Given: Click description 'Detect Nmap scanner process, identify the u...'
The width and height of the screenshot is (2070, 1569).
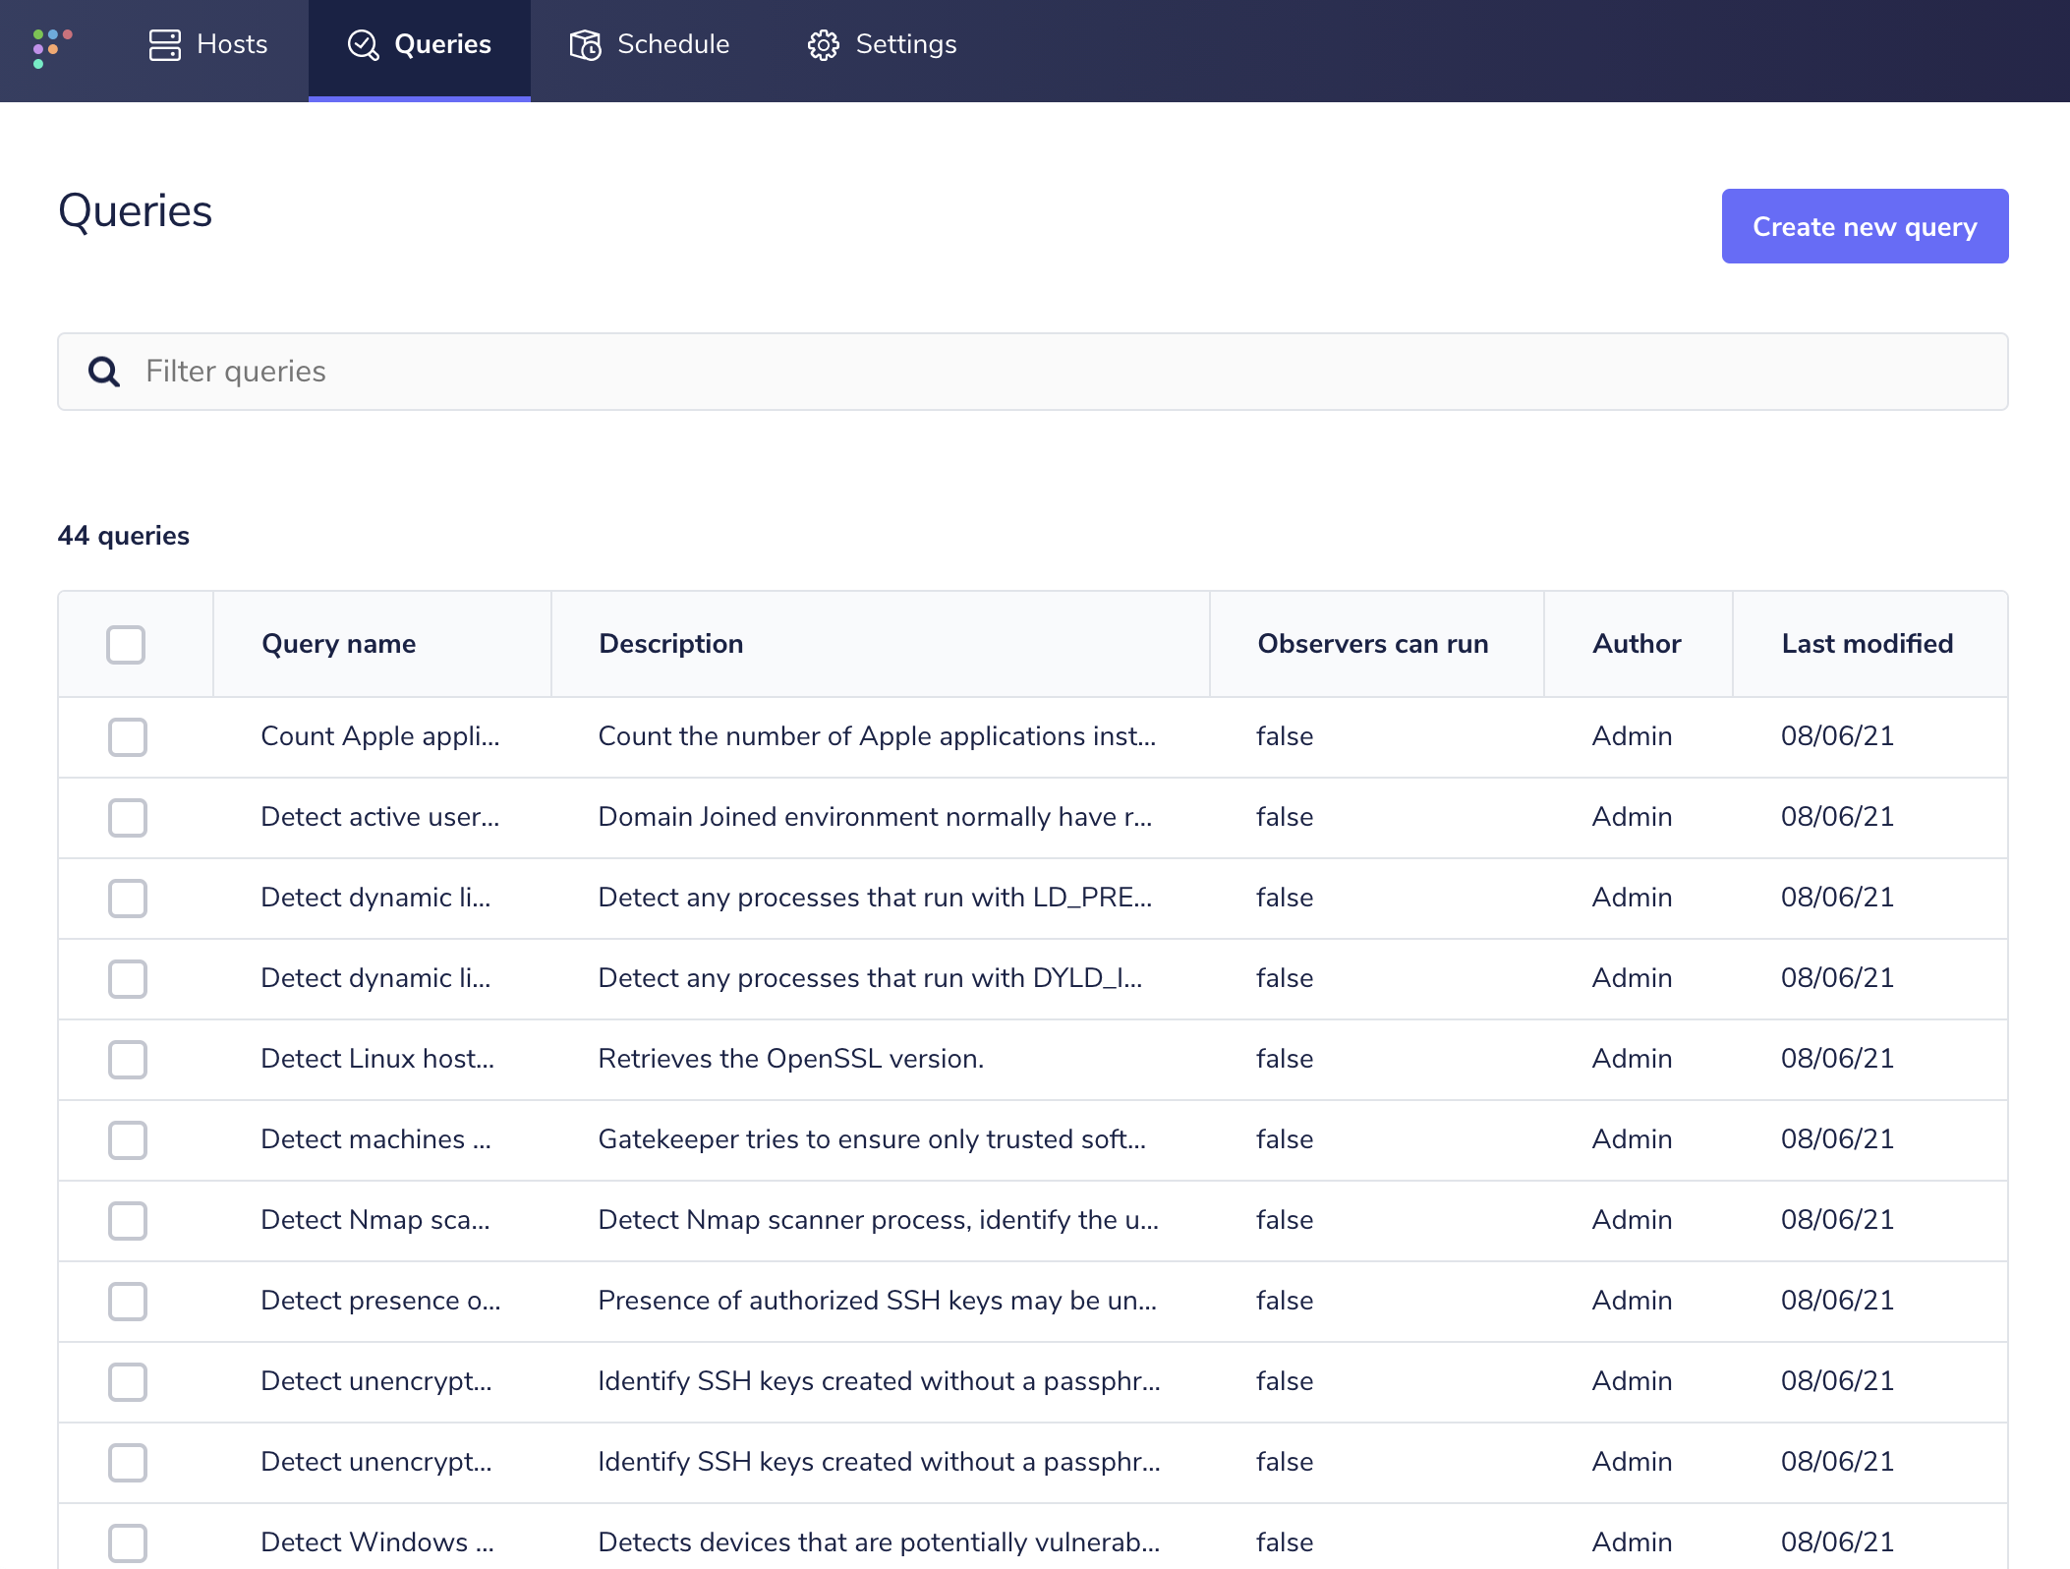Looking at the screenshot, I should click(879, 1220).
